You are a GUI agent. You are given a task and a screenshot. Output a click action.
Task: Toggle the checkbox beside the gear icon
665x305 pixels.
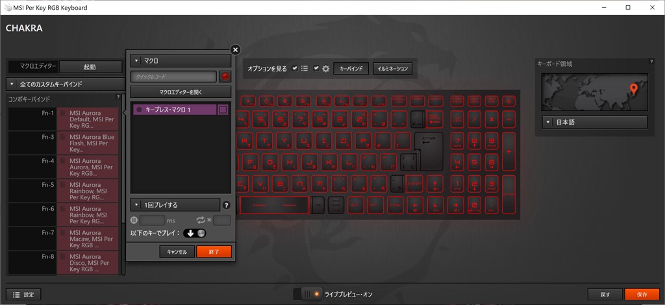tap(316, 69)
